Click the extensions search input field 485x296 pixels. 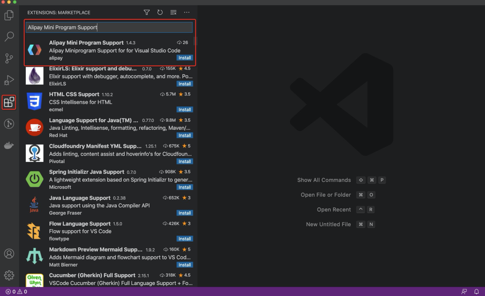(109, 27)
